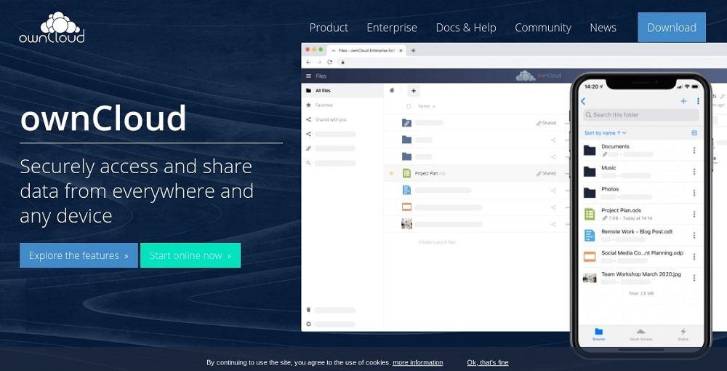Click the settings gear in sidebar

coord(309,324)
